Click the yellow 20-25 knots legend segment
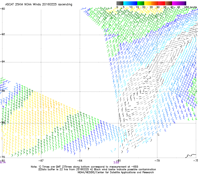This screenshot has width=198, height=174. 148,3
